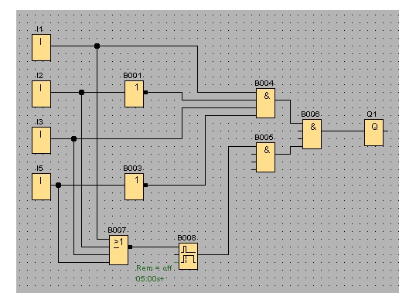Screen dimensions: 399x293
Task: Select the I5 input block
Action: [41, 187]
